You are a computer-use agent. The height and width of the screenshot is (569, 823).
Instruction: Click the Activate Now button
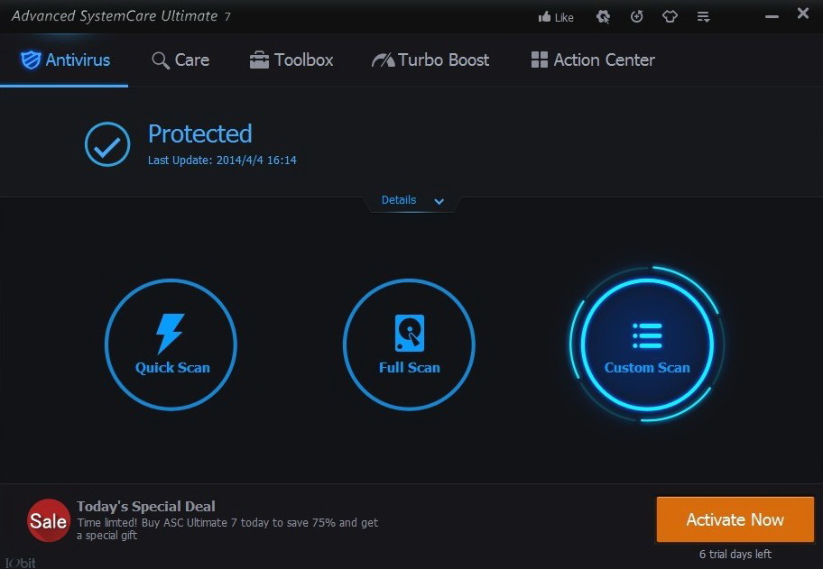point(735,519)
